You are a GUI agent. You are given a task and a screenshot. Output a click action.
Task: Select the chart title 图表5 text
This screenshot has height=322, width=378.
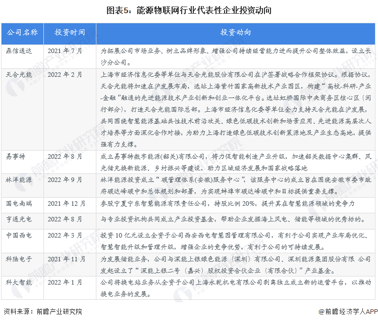(x=189, y=10)
